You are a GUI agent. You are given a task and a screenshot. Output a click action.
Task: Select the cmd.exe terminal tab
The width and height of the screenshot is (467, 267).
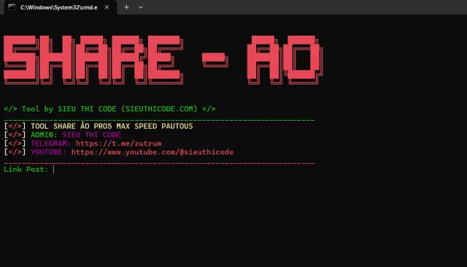[x=60, y=7]
